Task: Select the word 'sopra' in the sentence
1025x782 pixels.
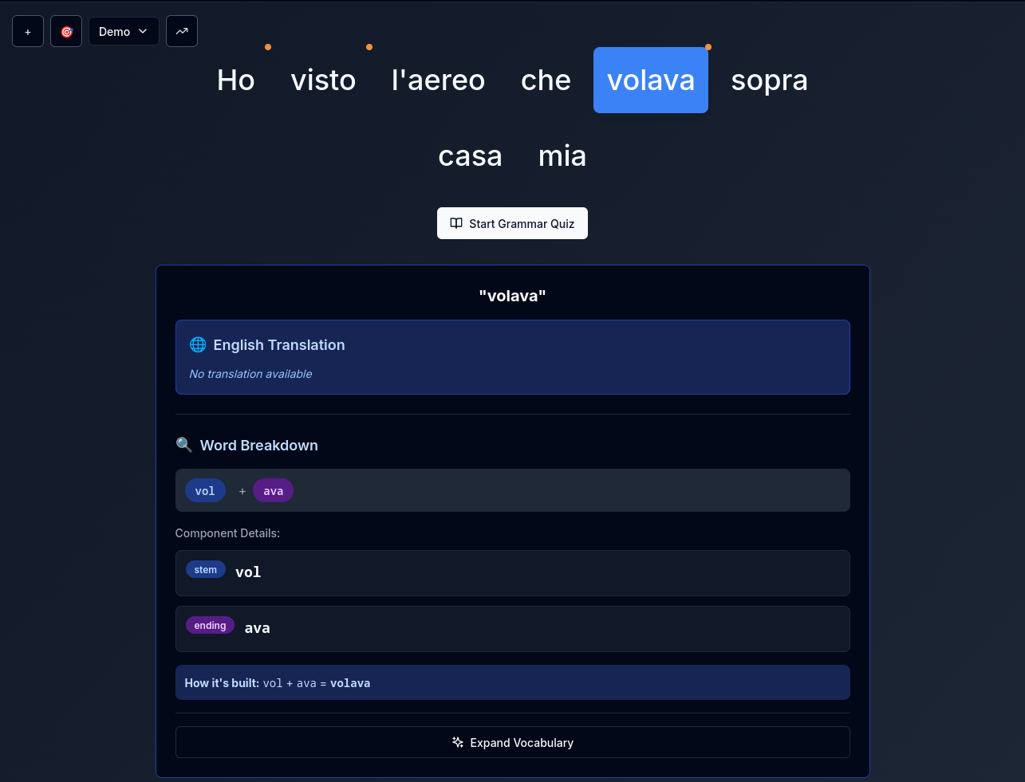Action: coord(769,80)
